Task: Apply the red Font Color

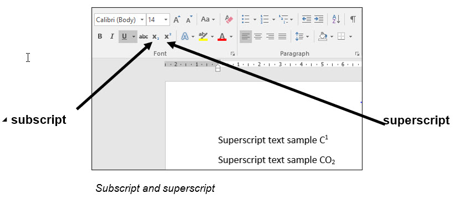Action: pyautogui.click(x=222, y=36)
